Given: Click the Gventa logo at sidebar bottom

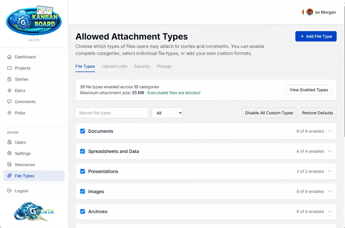Looking at the screenshot, I should [x=34, y=212].
